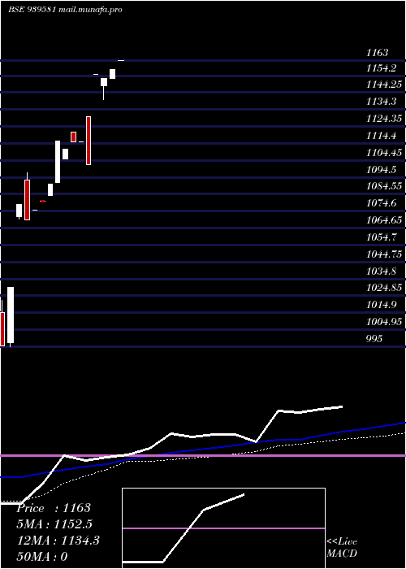The height and width of the screenshot is (569, 406).
Task: Click the tall red candle near 1124
Action: (x=88, y=141)
